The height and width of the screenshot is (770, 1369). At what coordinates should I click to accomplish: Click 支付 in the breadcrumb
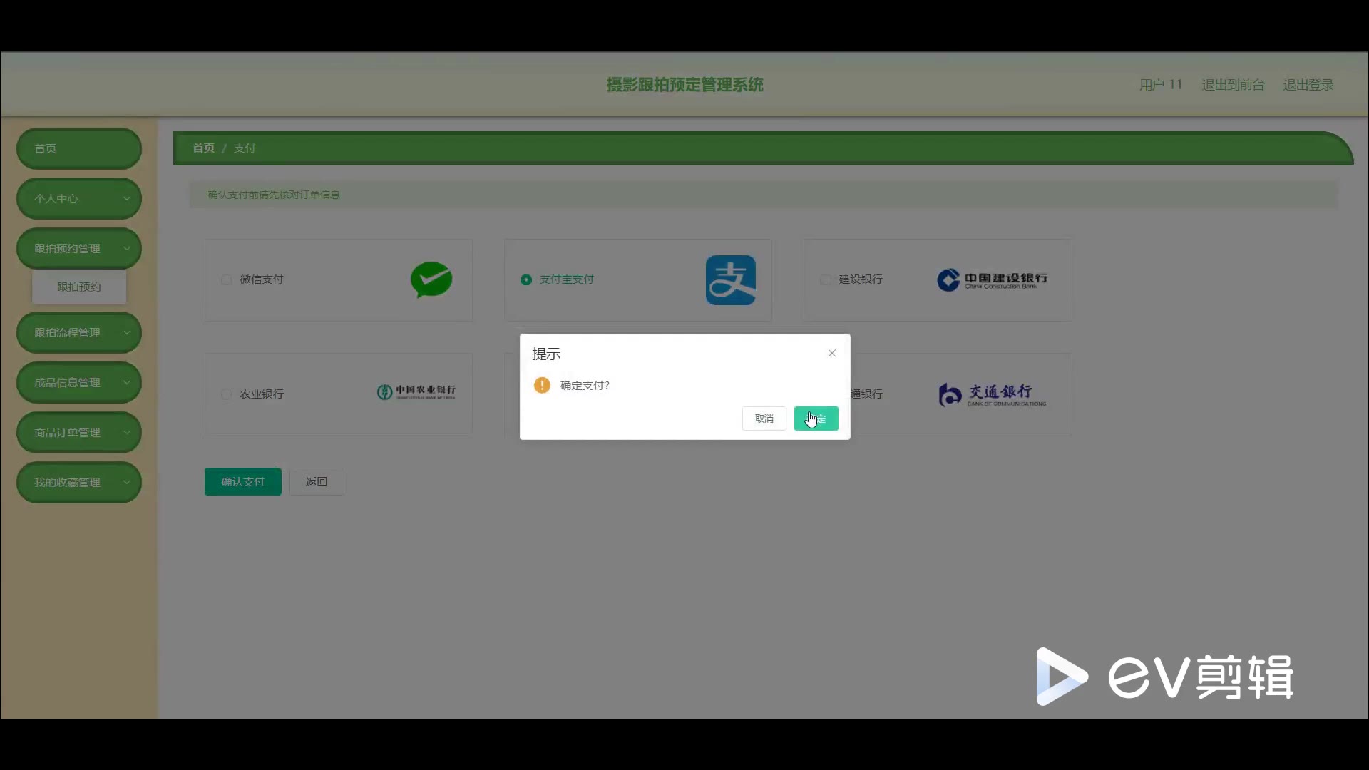[x=245, y=148]
